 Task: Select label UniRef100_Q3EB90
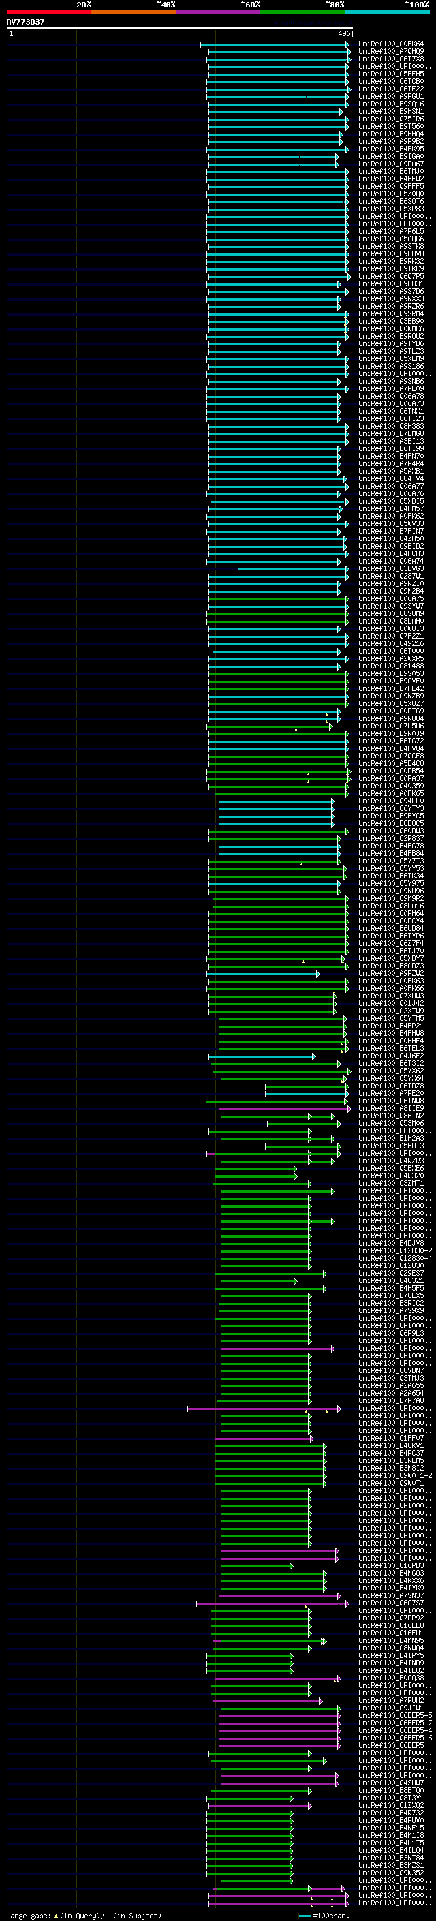[x=391, y=321]
